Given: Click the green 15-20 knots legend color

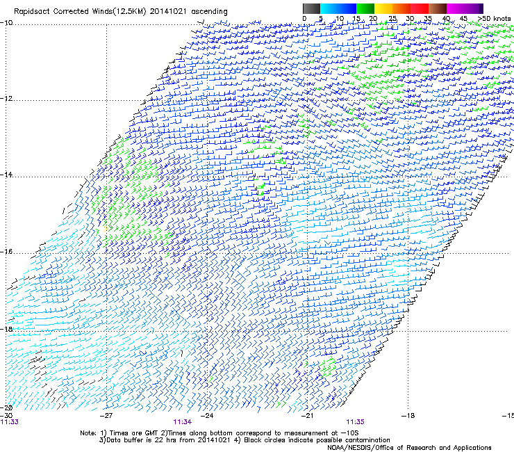Looking at the screenshot, I should 365,8.
